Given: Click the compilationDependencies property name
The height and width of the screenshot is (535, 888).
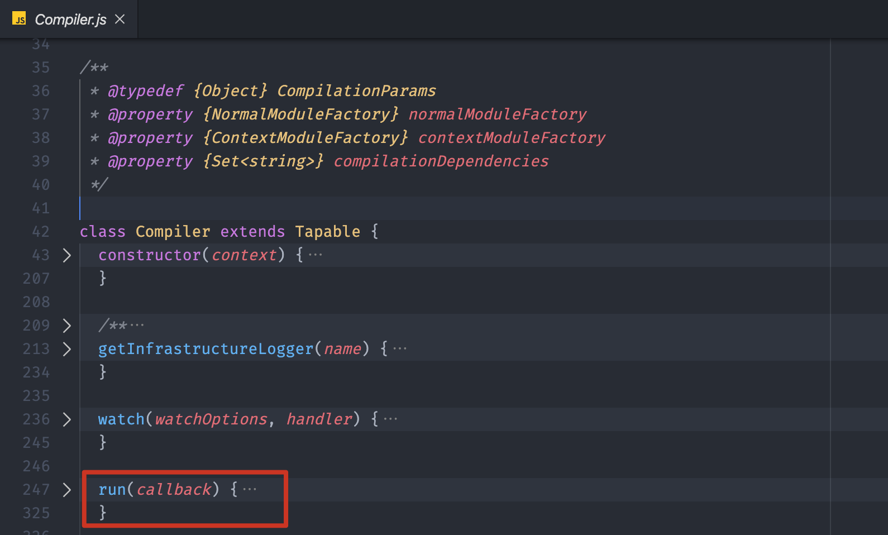Looking at the screenshot, I should (x=441, y=161).
